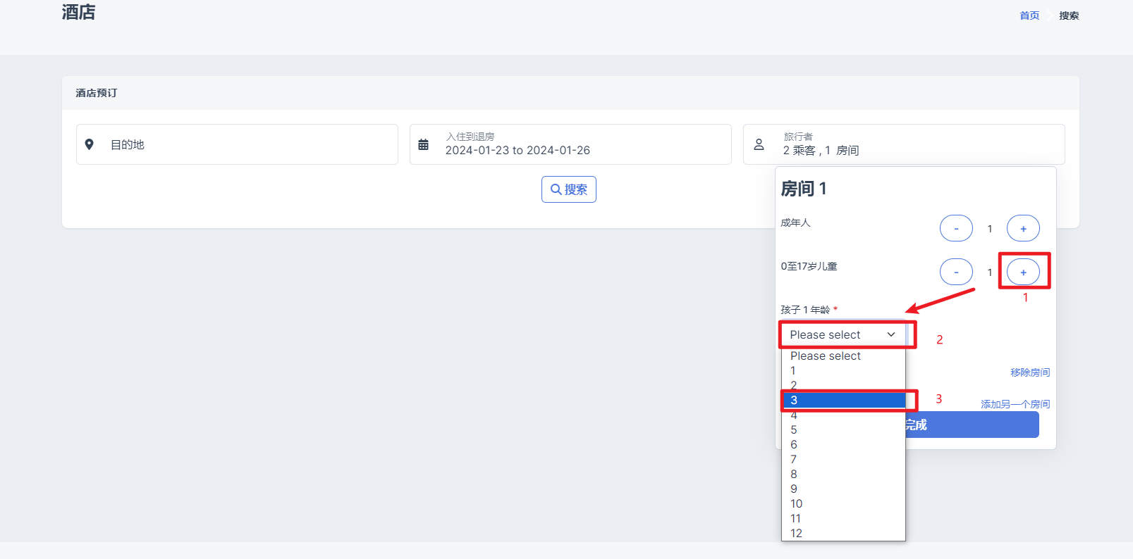Screen dimensions: 1133x559
Task: Select age 3 from the dropdown list
Action: [x=843, y=400]
